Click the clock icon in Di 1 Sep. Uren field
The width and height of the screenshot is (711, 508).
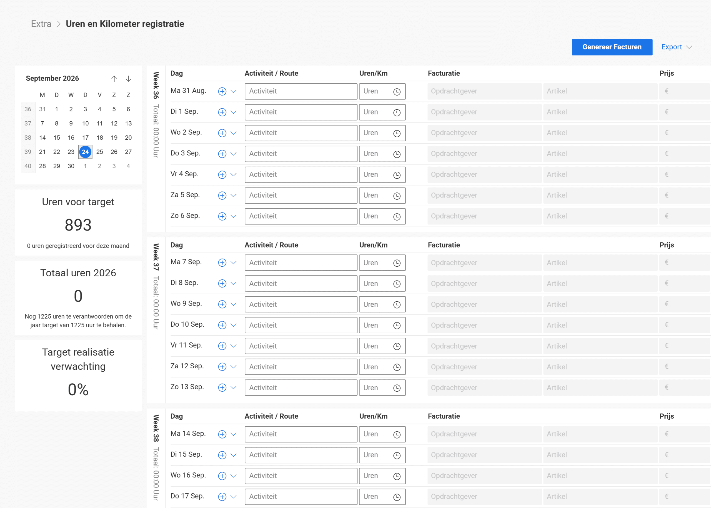[x=397, y=112]
